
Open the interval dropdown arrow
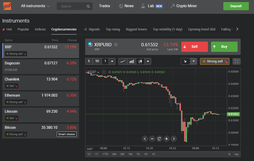(112, 61)
